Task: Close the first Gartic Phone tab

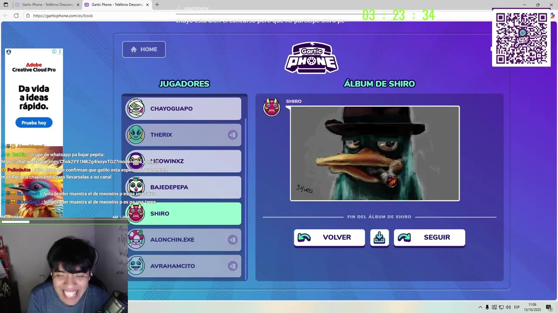Action: coord(78,5)
